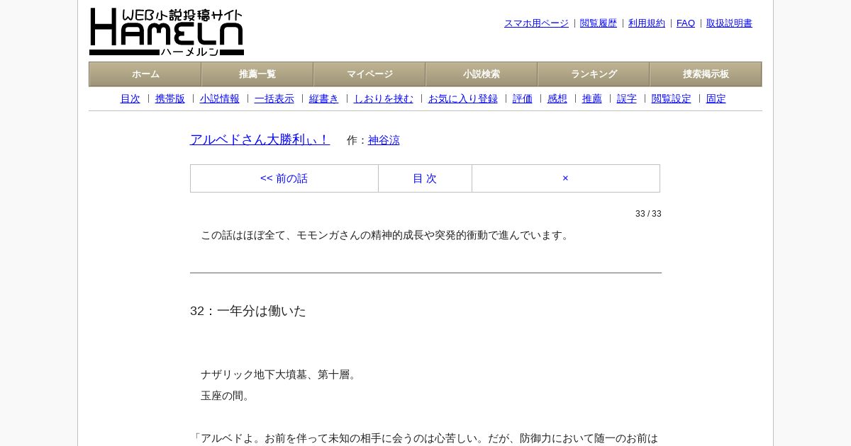Select 一括表示 link

pyautogui.click(x=274, y=98)
